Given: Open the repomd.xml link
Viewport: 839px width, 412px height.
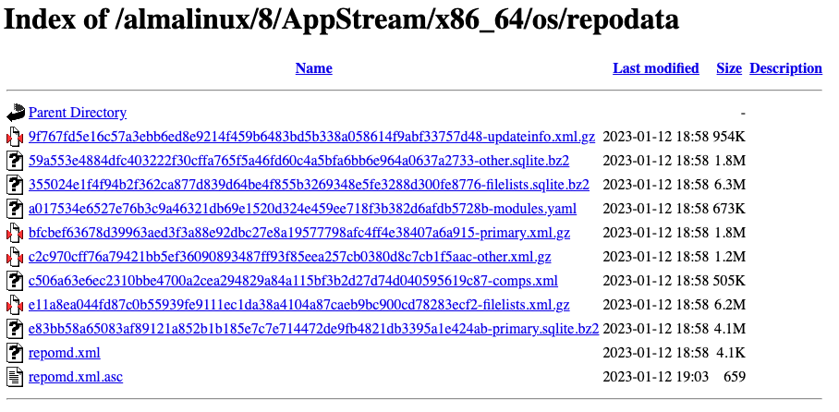Looking at the screenshot, I should click(64, 353).
